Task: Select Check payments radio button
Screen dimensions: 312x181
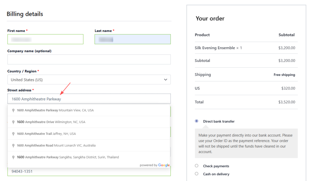Action: [197, 166]
